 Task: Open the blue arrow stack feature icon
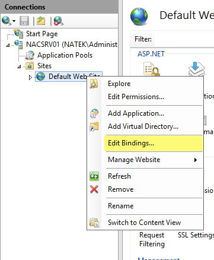(x=196, y=69)
